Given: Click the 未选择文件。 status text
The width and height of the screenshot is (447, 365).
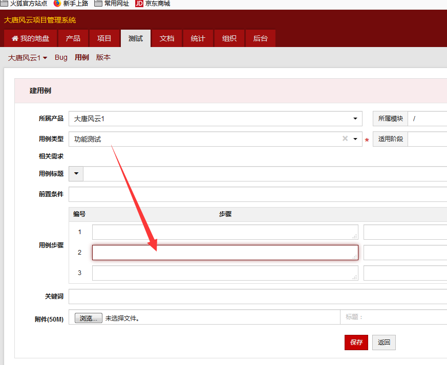Looking at the screenshot, I should tap(122, 318).
